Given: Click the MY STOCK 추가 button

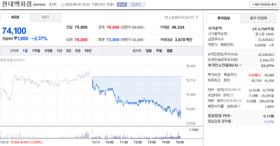Looking at the screenshot, I should coord(264,5).
